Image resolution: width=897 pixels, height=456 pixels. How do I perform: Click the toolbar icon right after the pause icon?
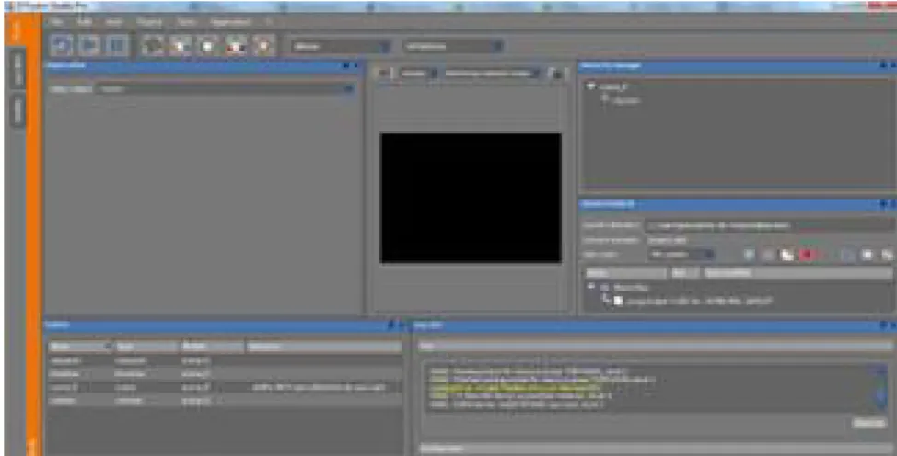tap(153, 45)
